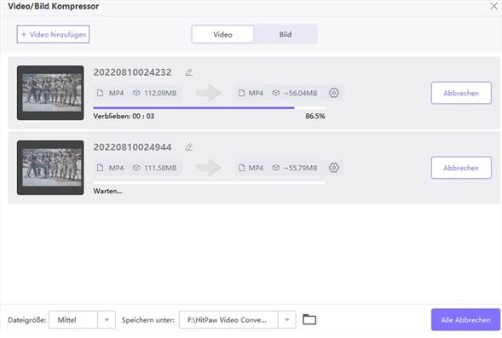The height and width of the screenshot is (338, 502).
Task: Click the Verblieben: 00 : 03 text
Action: pos(124,117)
